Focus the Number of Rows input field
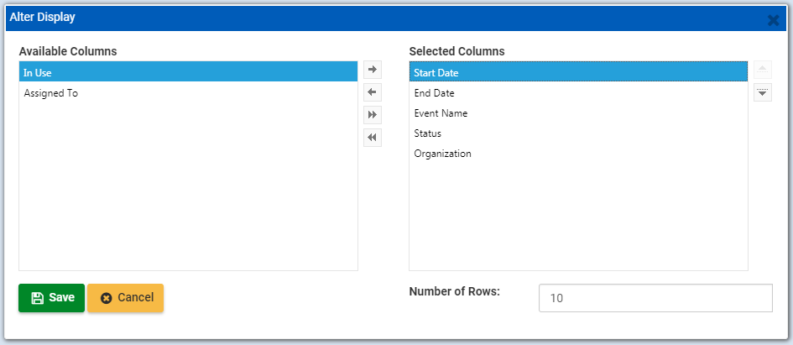 click(655, 298)
